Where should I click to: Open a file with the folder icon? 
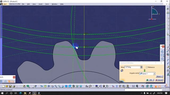[x=7, y=86]
